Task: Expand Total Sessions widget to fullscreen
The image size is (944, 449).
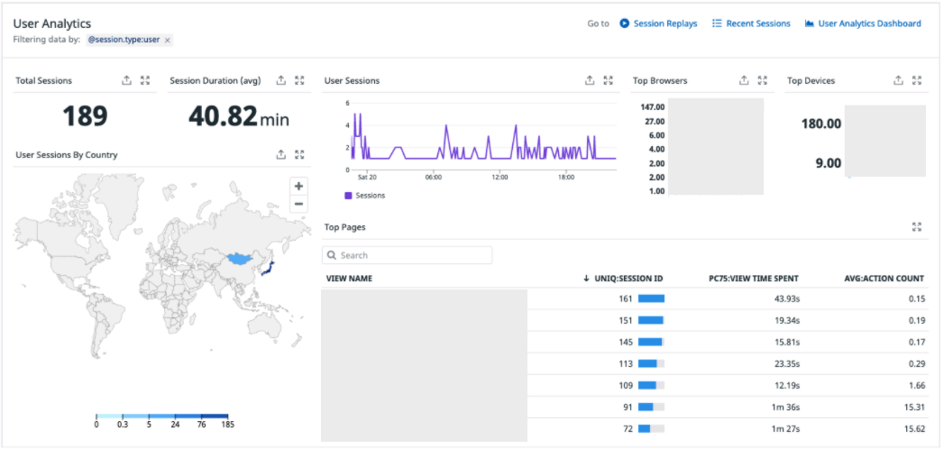Action: coord(145,80)
